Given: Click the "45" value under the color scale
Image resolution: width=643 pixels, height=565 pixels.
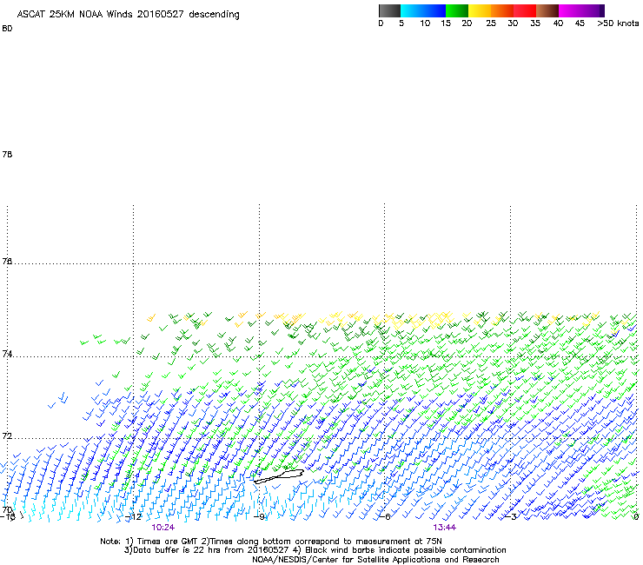Looking at the screenshot, I should [x=580, y=23].
